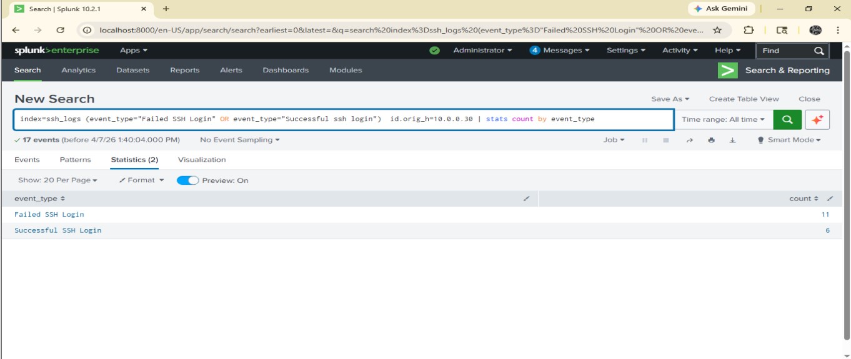Switch to the Visualization tab
The image size is (851, 359).
click(202, 160)
